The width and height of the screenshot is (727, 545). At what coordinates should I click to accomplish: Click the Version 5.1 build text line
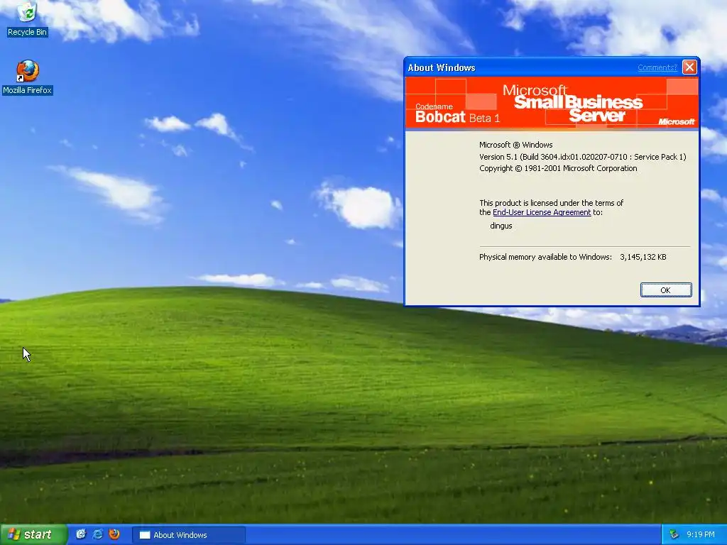pyautogui.click(x=583, y=157)
